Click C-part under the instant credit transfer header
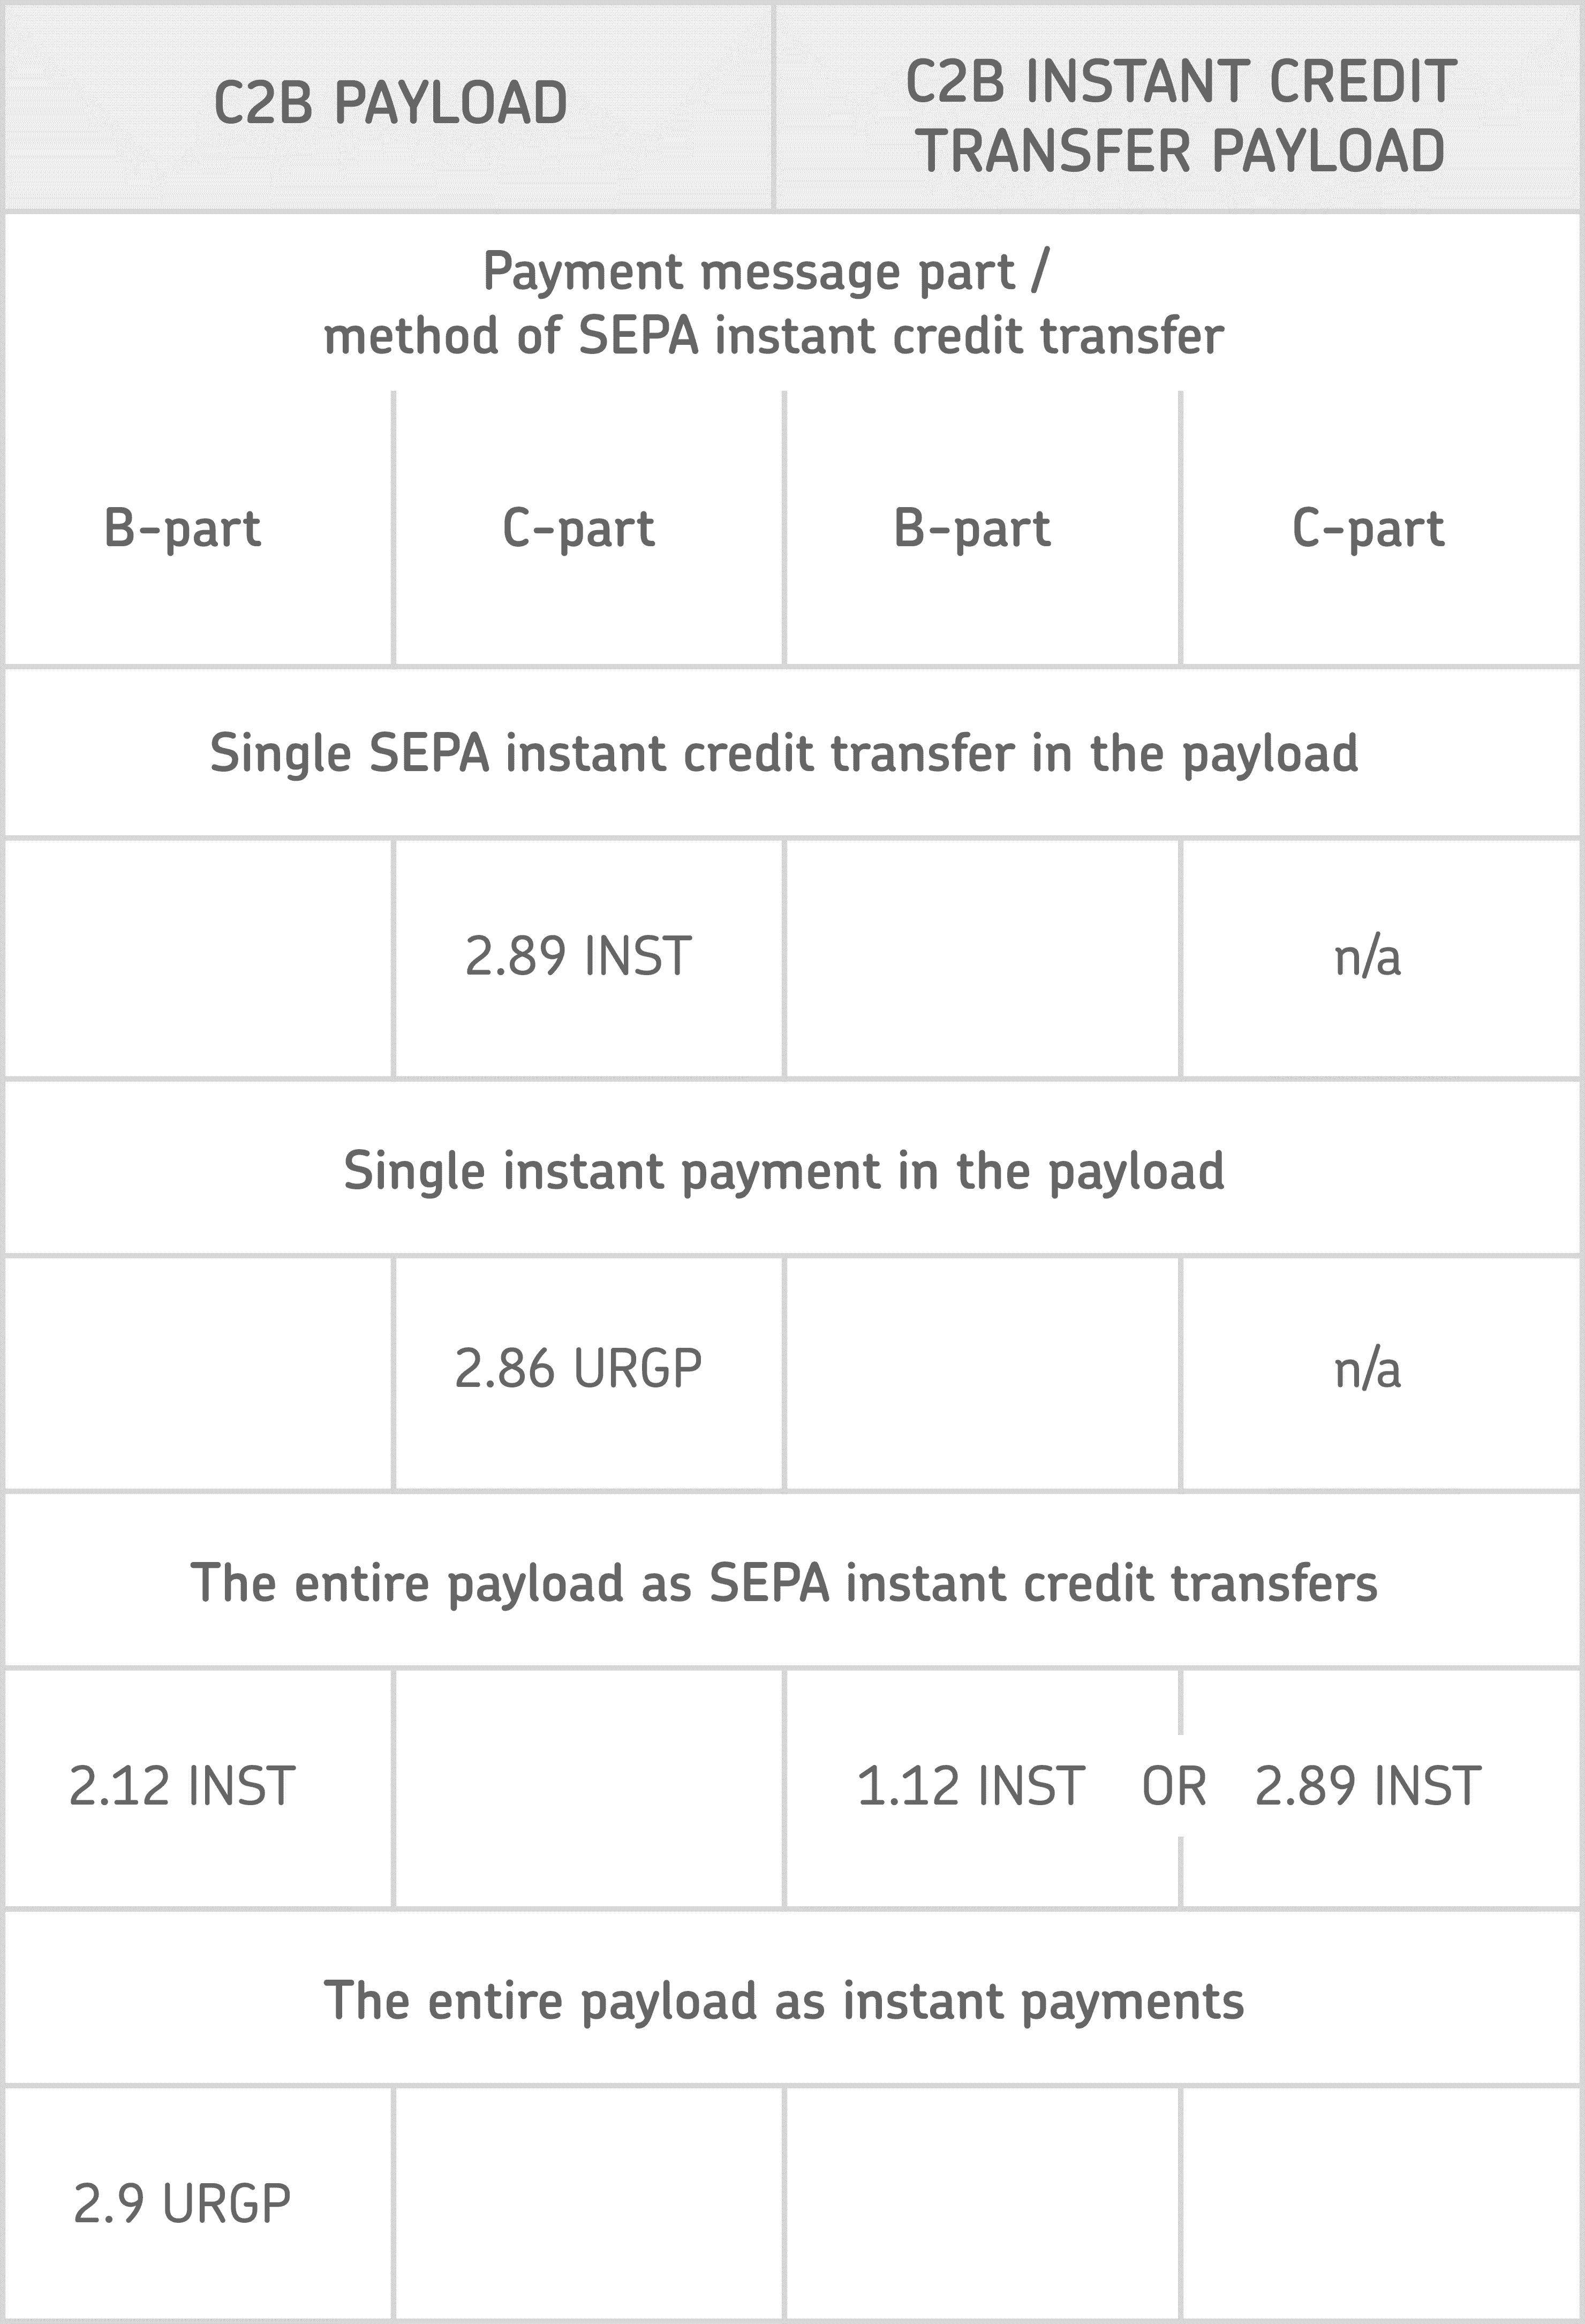The height and width of the screenshot is (2324, 1585). tap(1368, 528)
